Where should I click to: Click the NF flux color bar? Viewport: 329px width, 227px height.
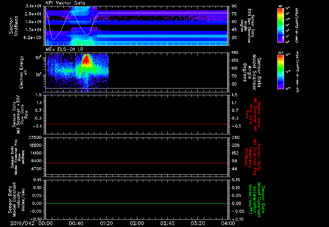pyautogui.click(x=281, y=25)
